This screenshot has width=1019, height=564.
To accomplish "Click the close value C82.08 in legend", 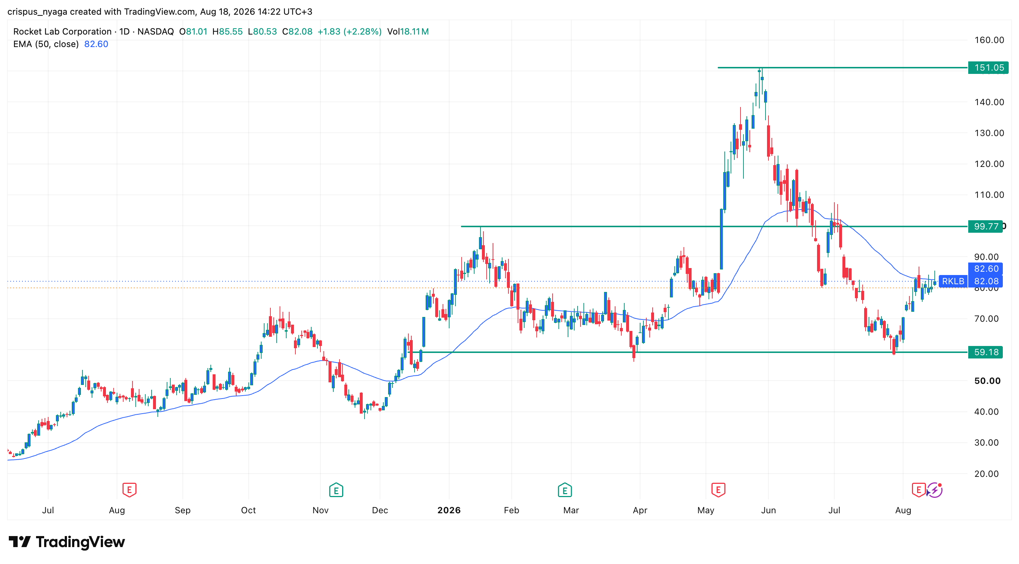I will (297, 32).
